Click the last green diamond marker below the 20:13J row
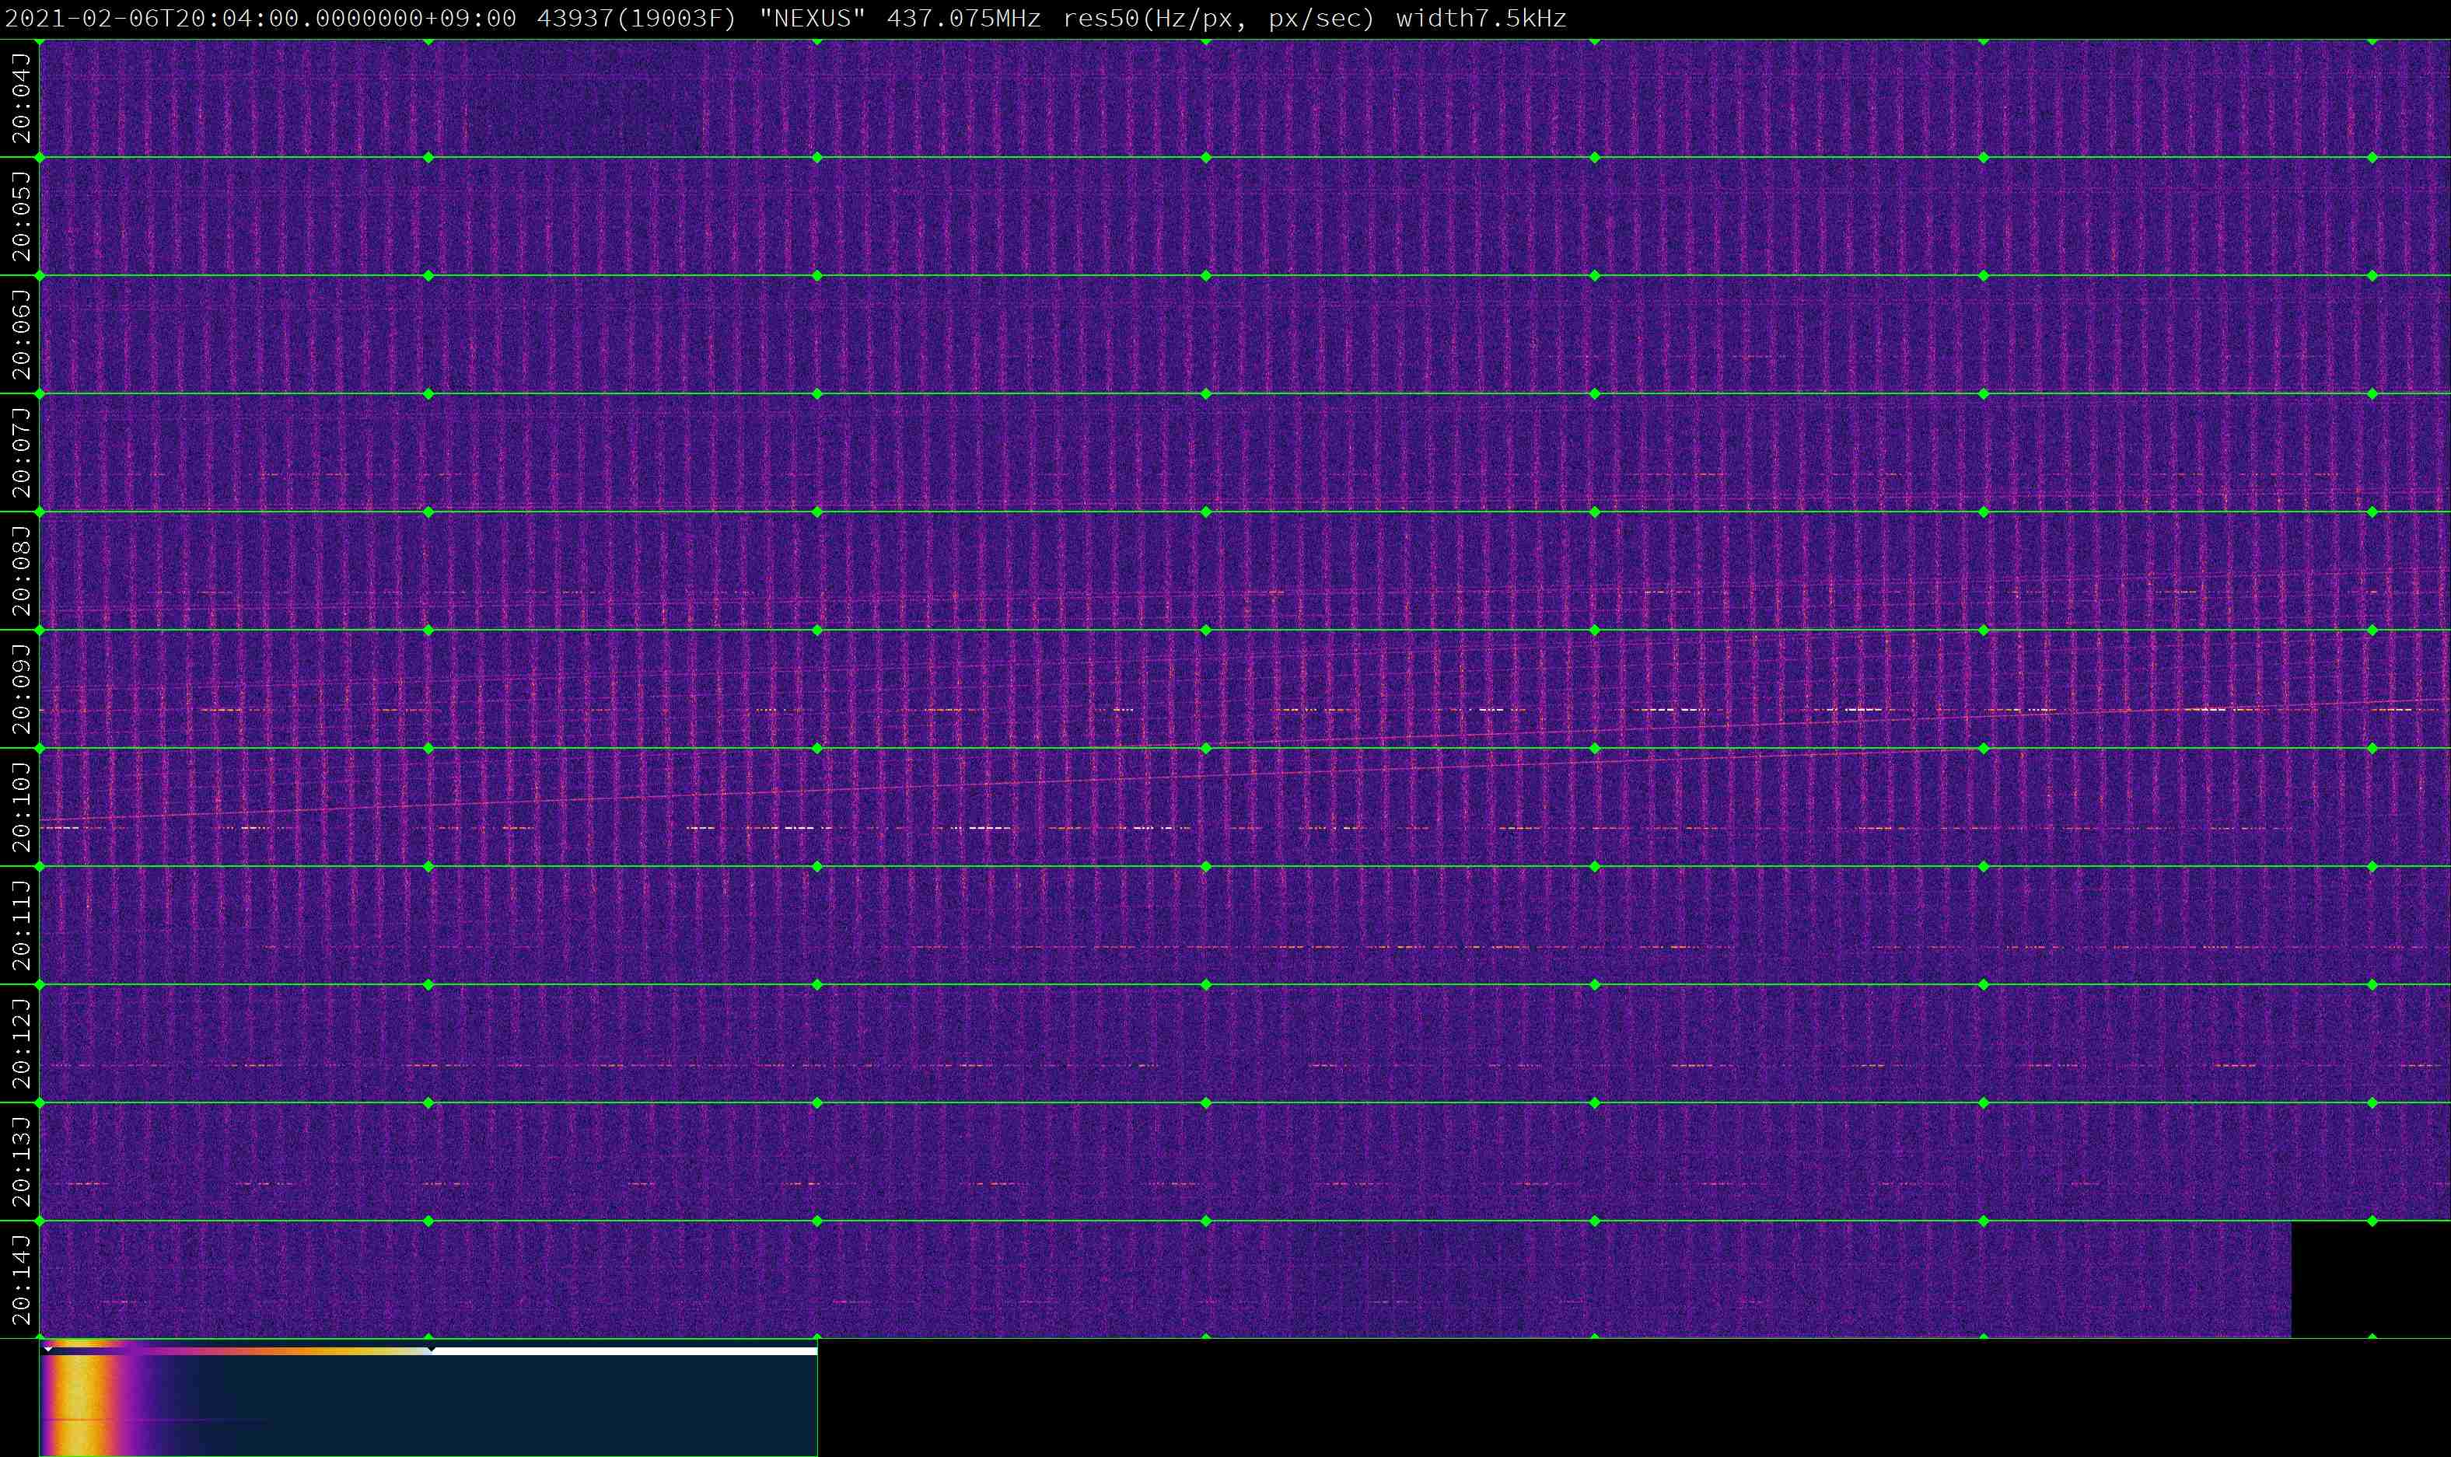Screen dimensions: 2451x1457 [2372, 1221]
